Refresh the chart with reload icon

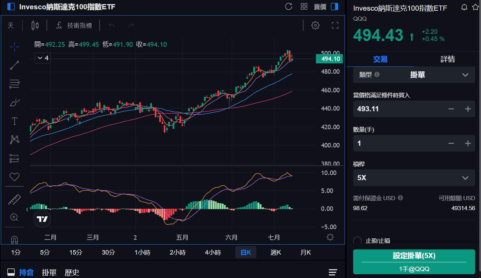[x=289, y=7]
